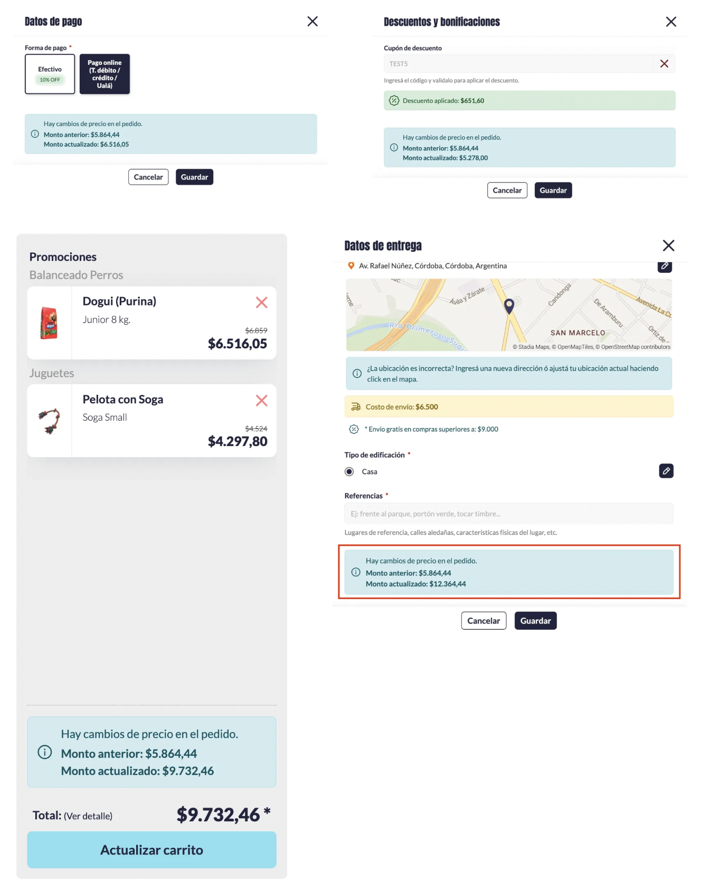The image size is (720, 891).
Task: Save the Datos de pago changes
Action: pyautogui.click(x=194, y=177)
